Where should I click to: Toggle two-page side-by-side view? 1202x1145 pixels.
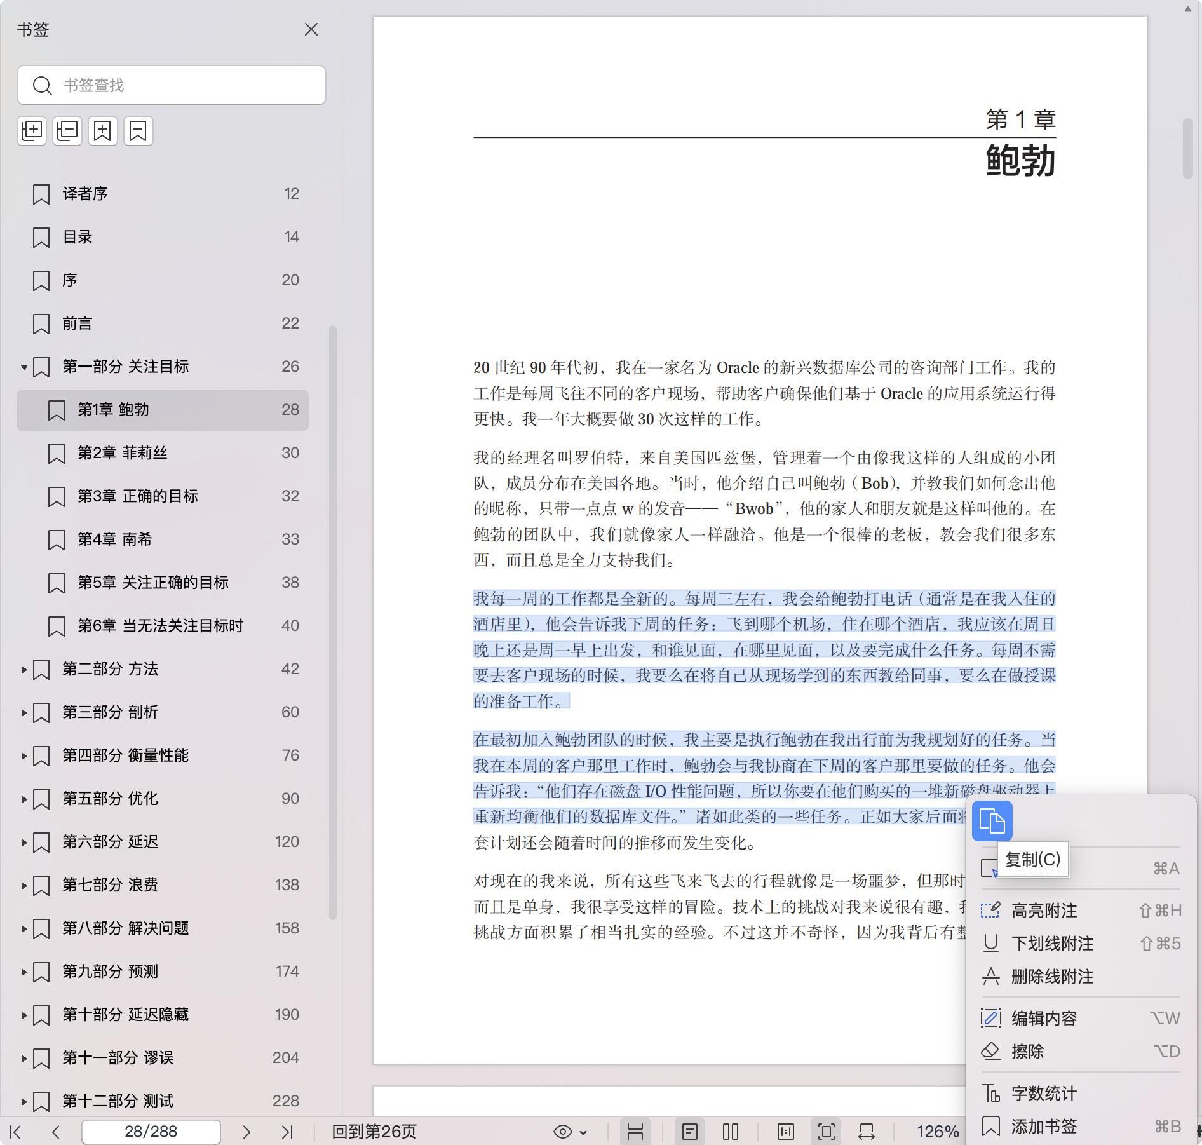[x=731, y=1132]
